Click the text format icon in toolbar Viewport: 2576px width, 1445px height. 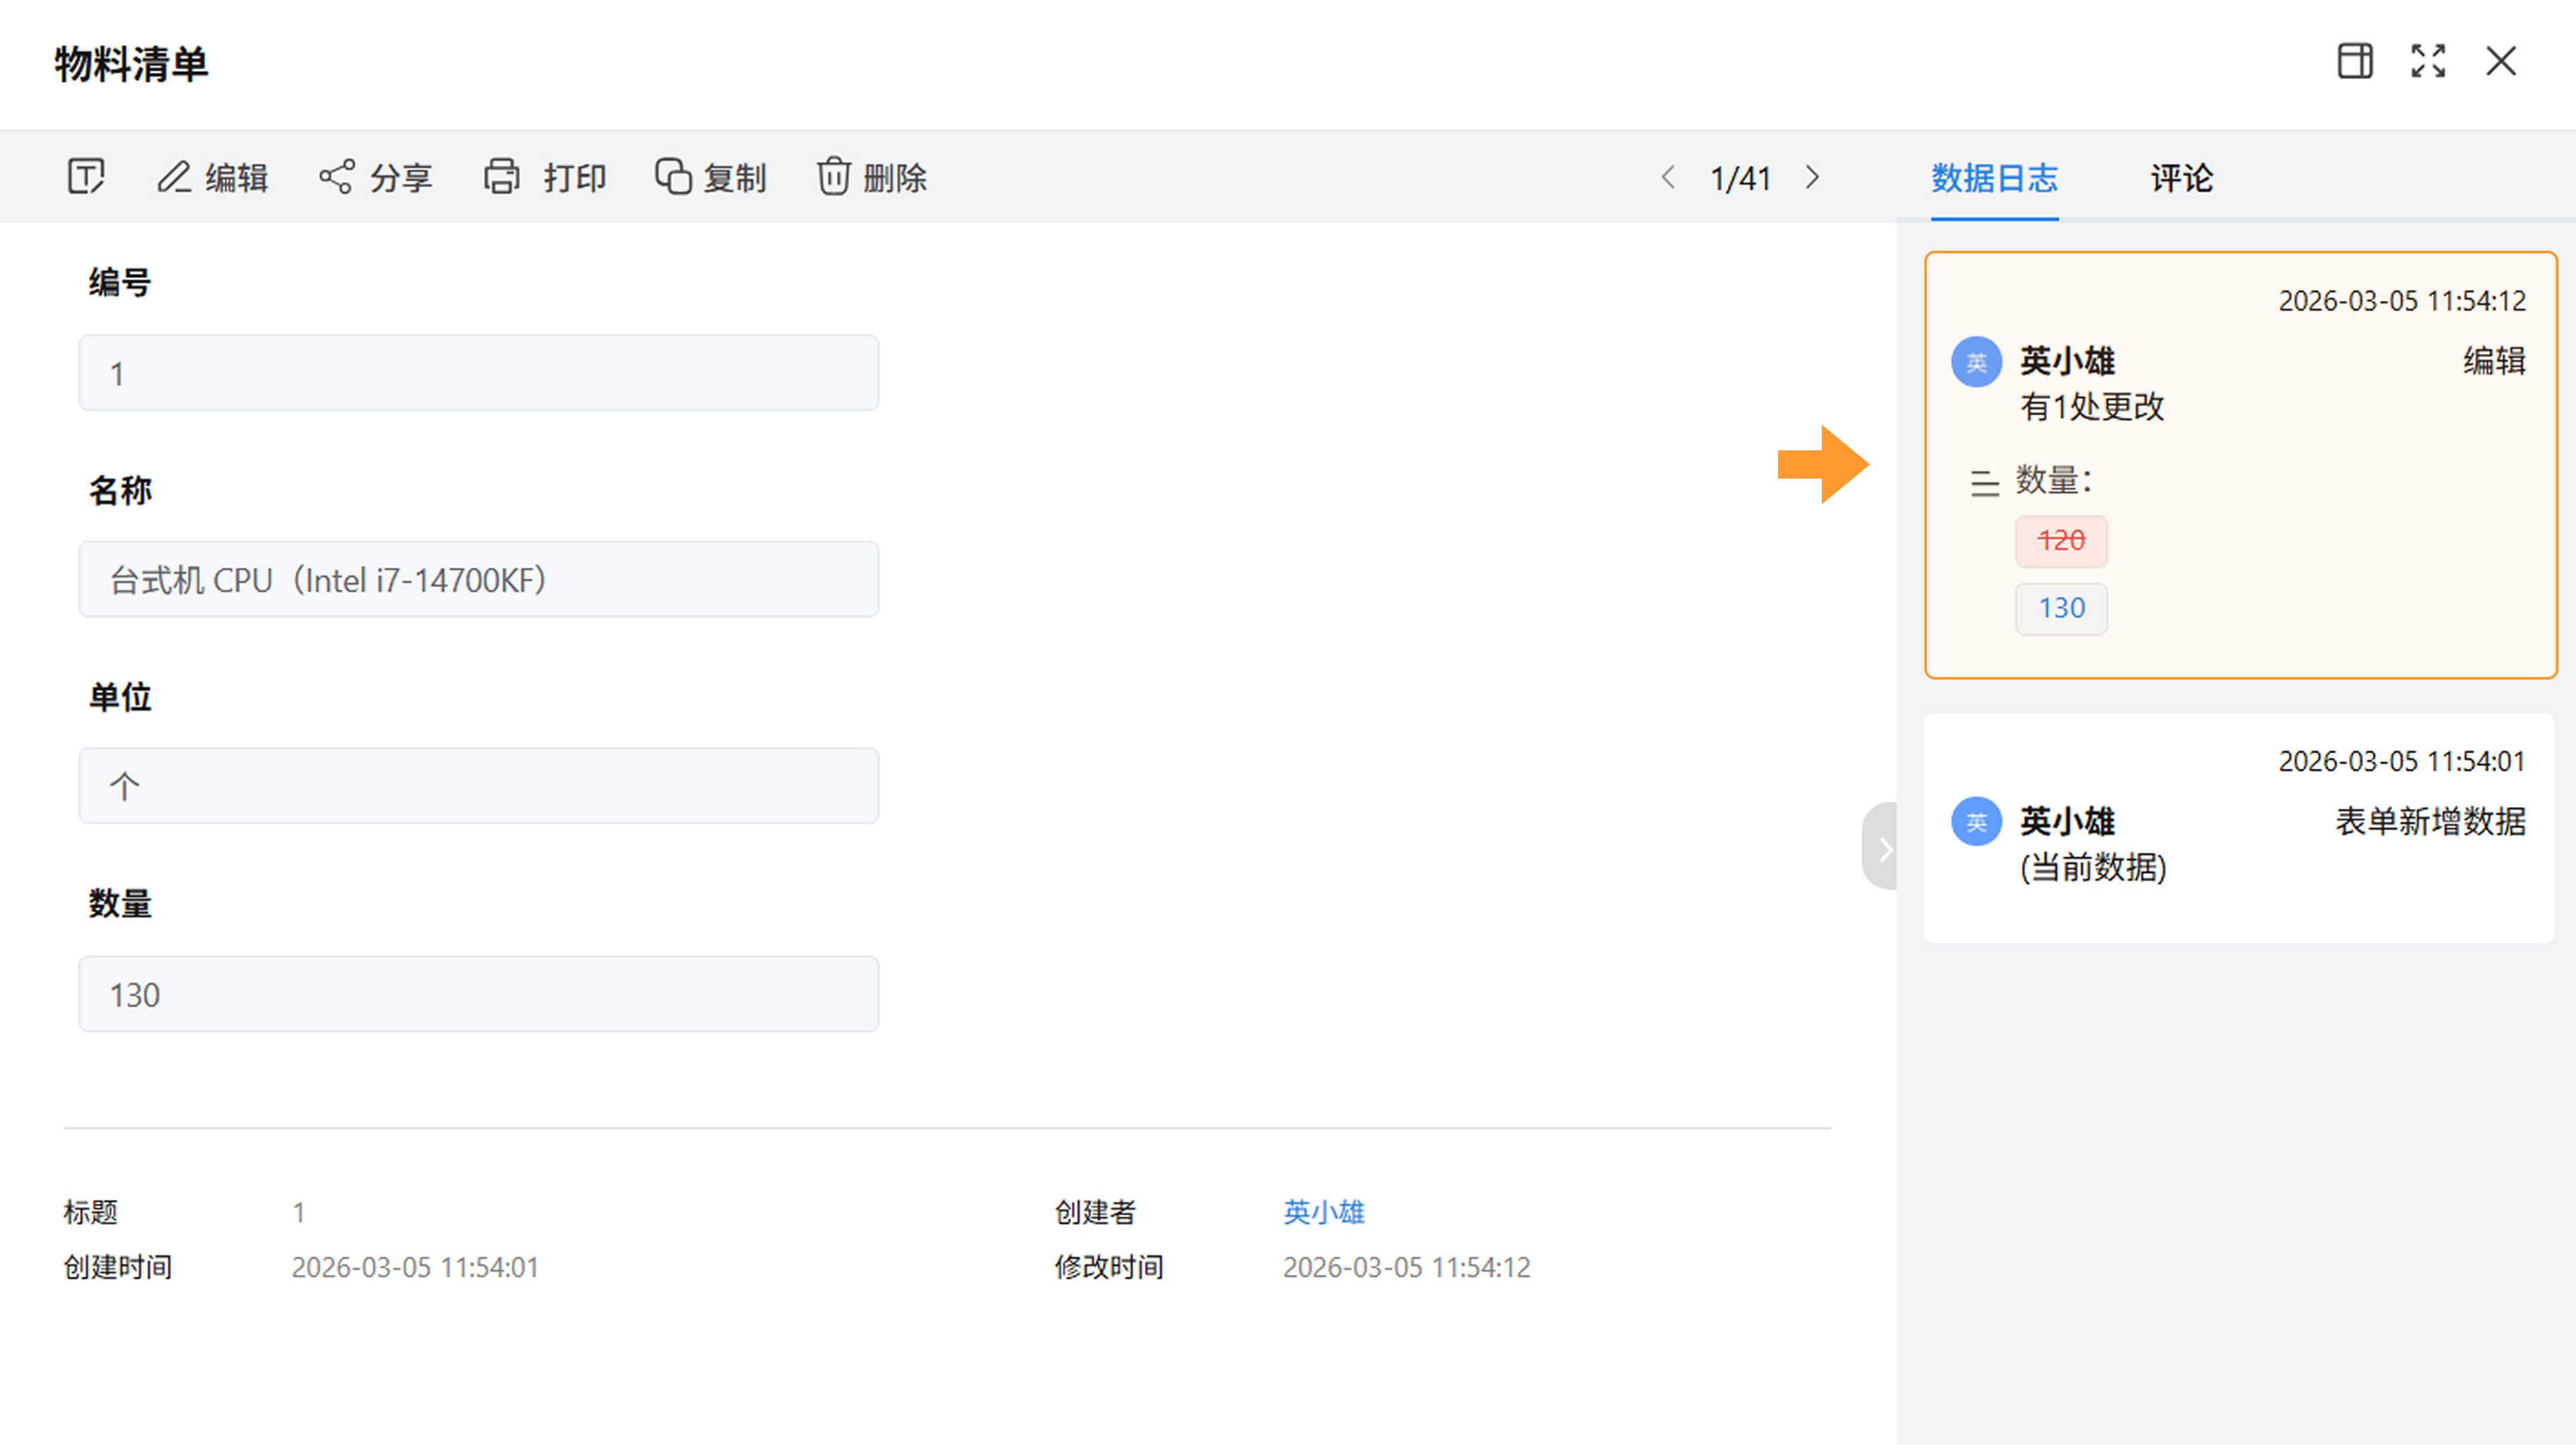86,177
